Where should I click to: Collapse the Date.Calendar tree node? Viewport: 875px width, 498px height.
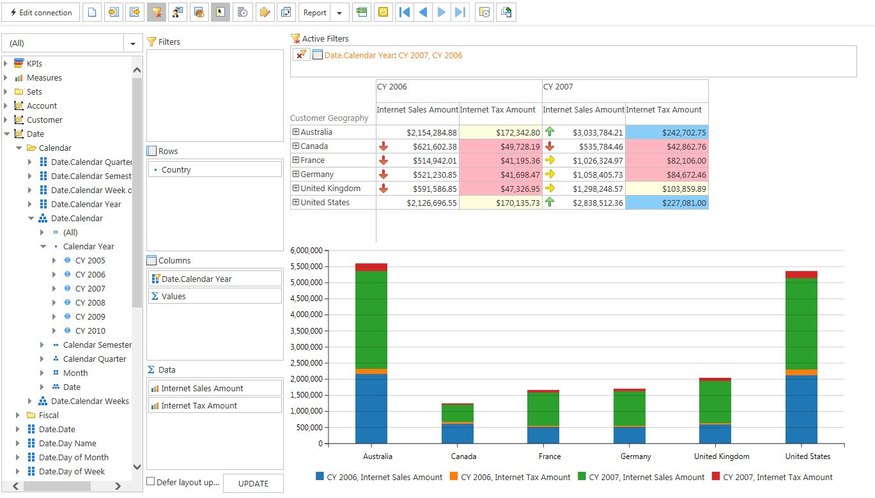click(29, 218)
